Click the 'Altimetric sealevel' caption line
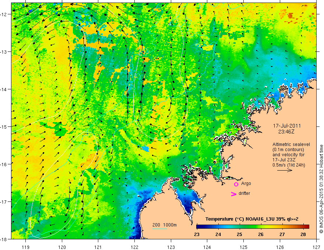324x250 pixels. (291, 144)
